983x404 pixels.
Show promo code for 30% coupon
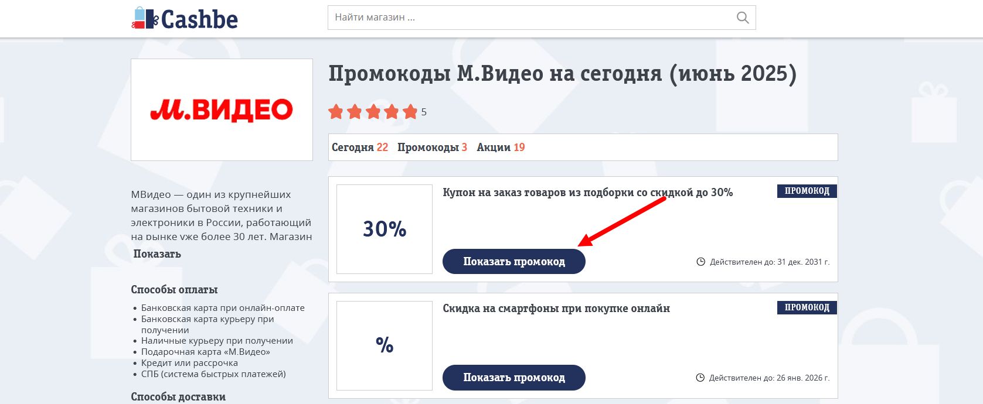coord(514,262)
